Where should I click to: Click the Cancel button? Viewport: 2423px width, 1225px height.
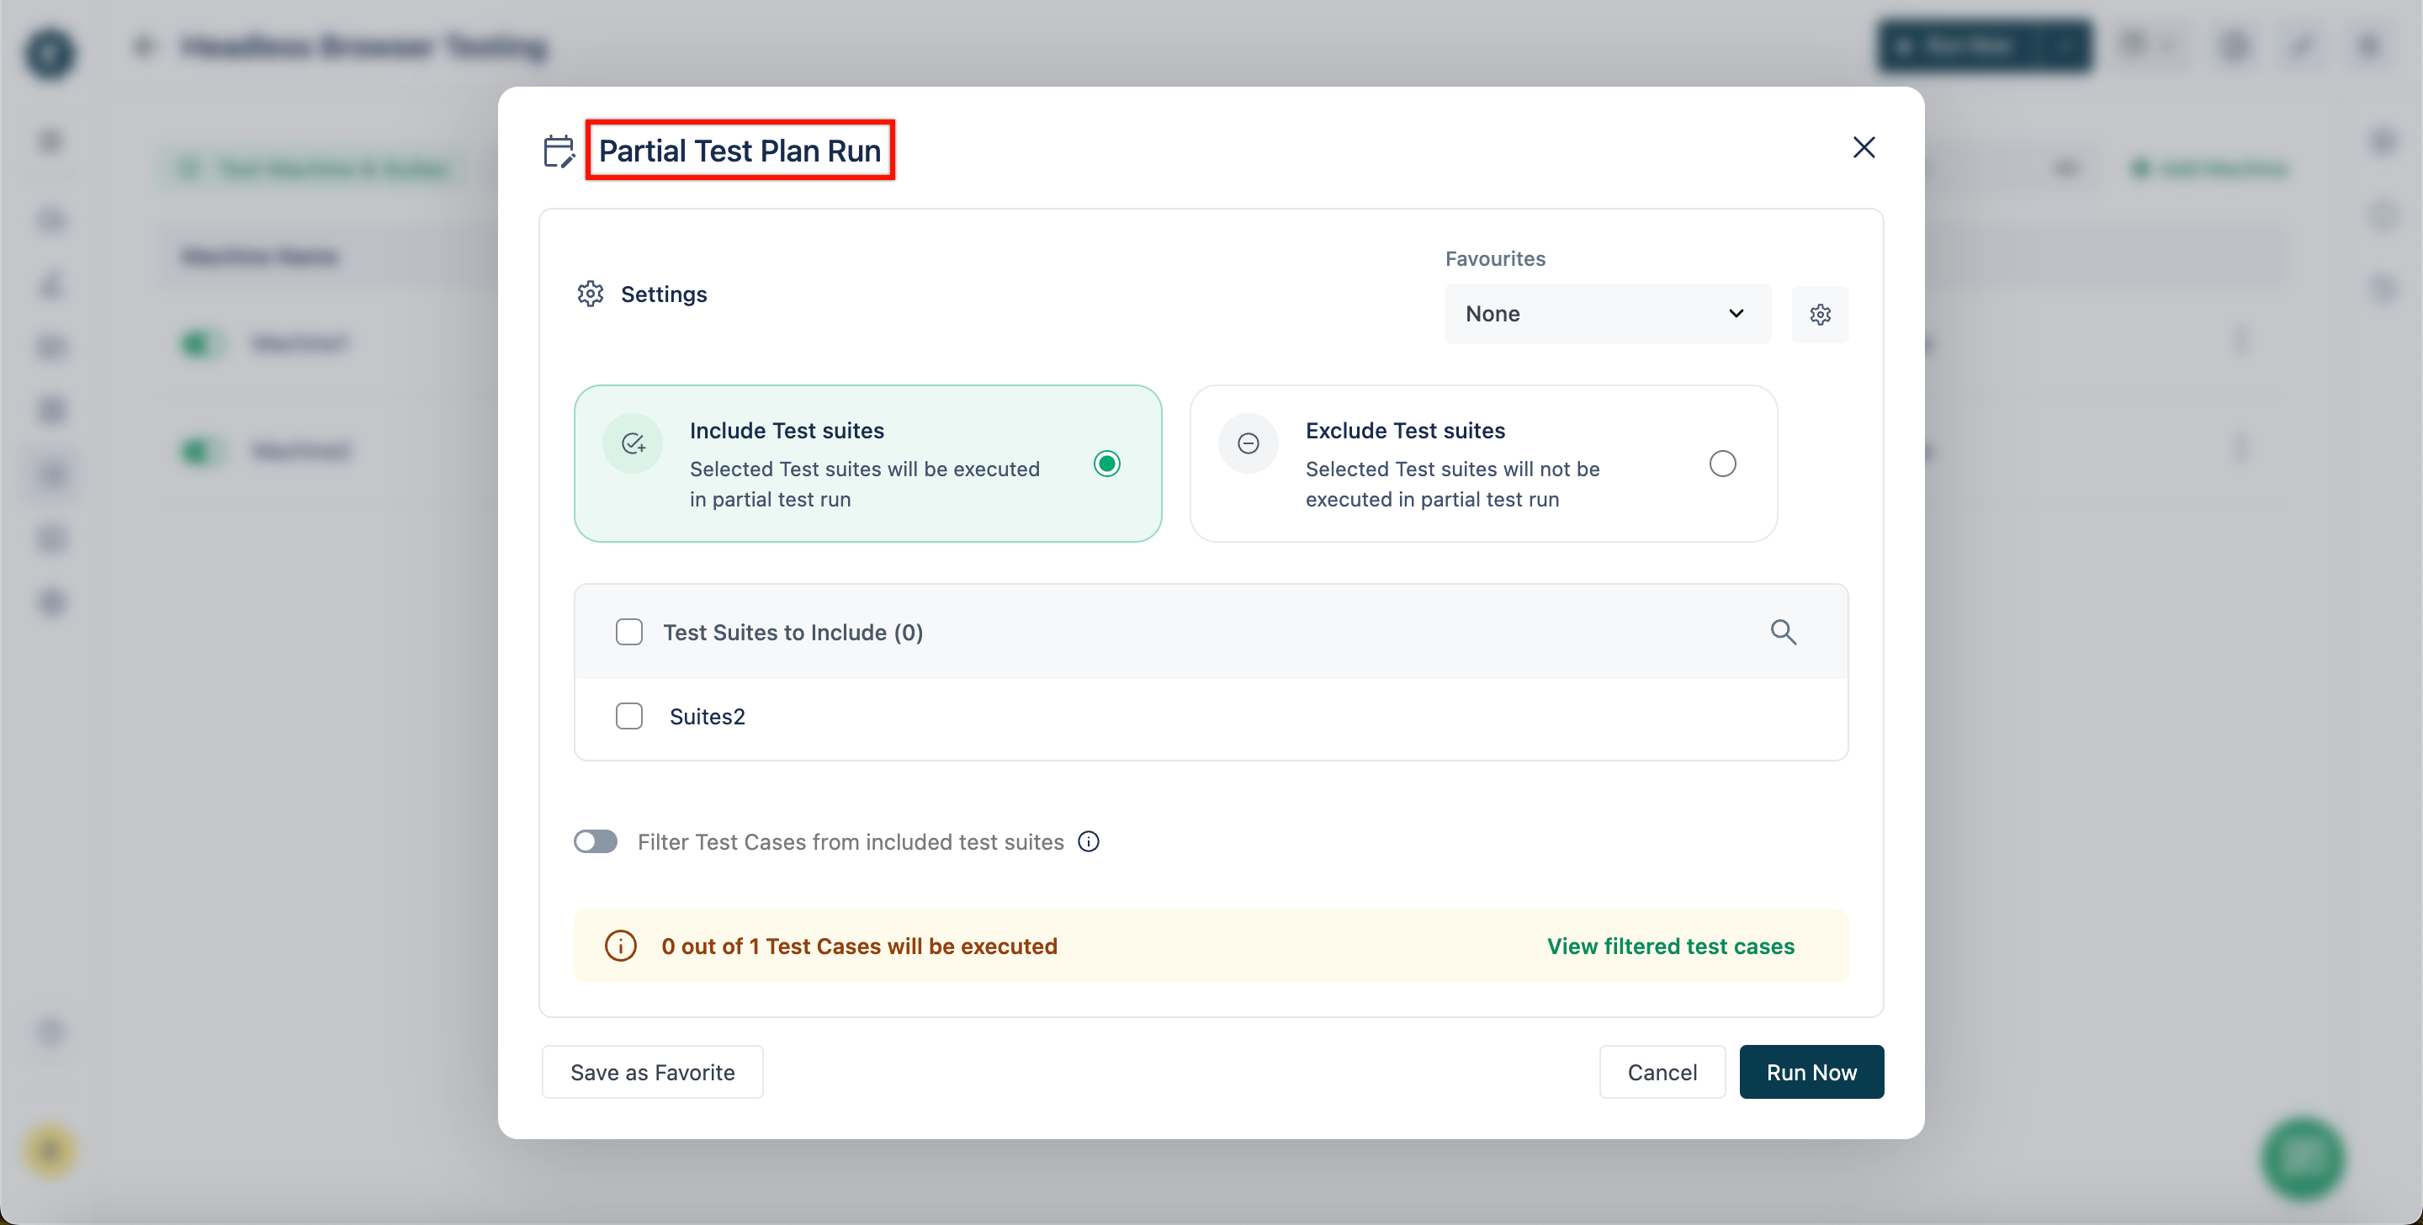point(1662,1072)
